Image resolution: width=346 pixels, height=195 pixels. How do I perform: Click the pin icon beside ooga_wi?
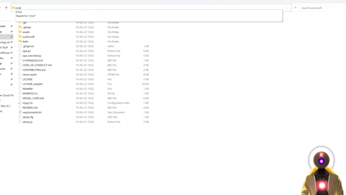coord(11,42)
